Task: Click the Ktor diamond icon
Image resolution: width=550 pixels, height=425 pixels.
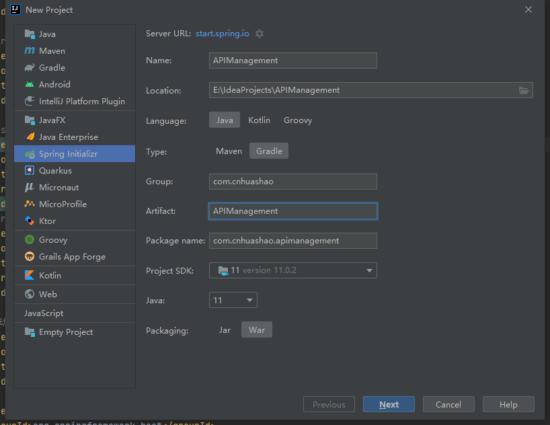Action: (x=30, y=221)
